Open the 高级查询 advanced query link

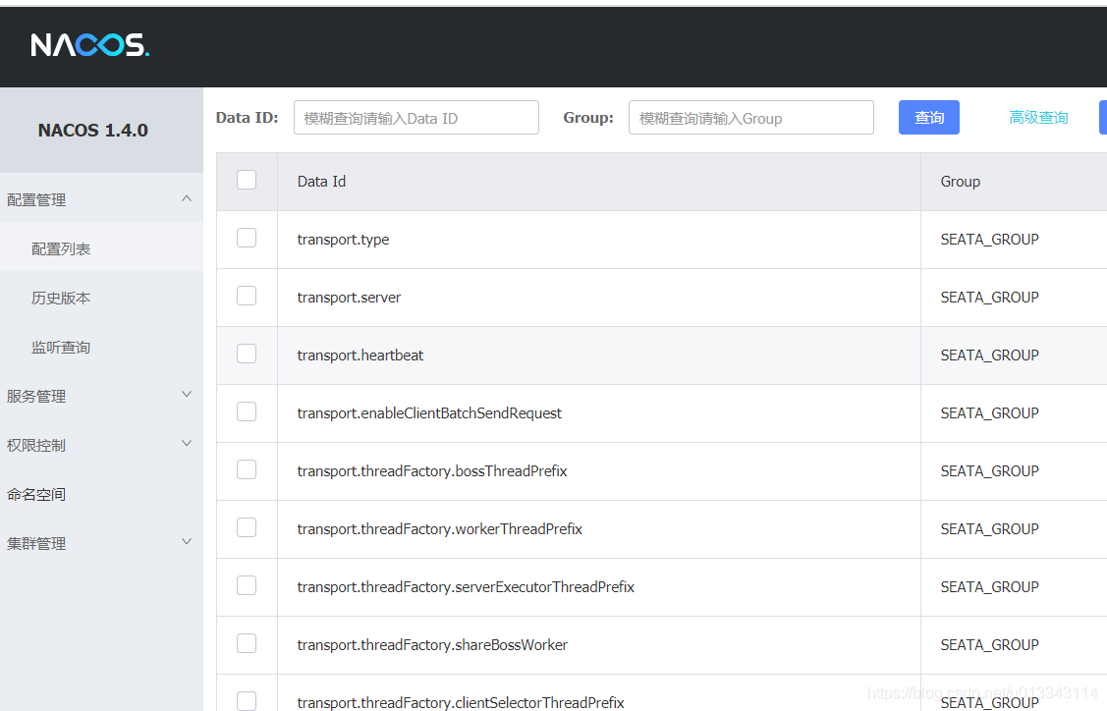(1038, 118)
